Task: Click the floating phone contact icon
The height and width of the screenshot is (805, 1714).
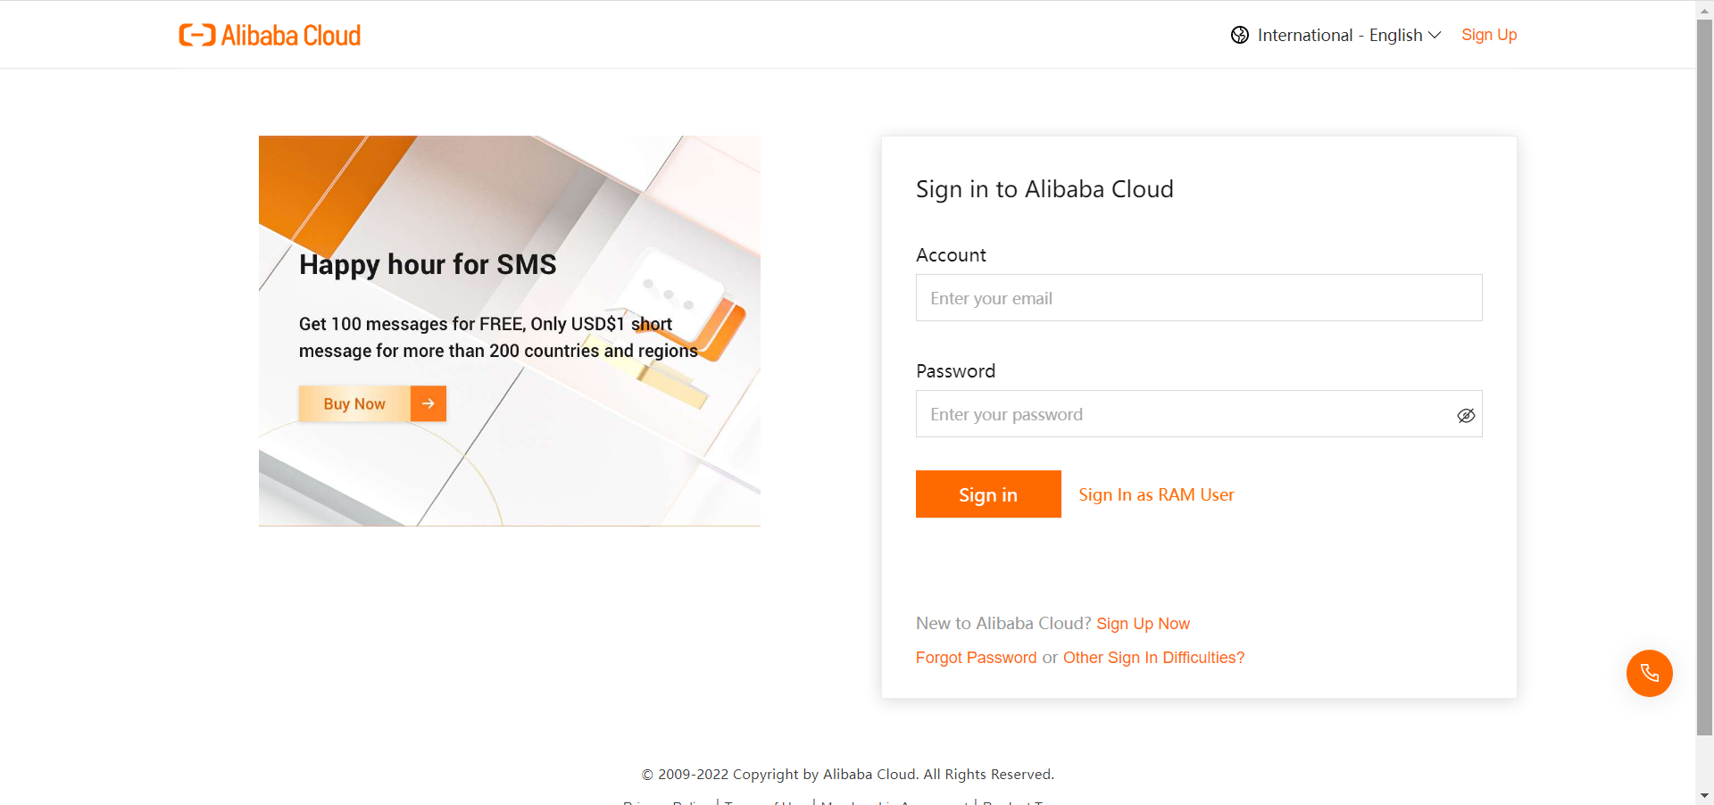Action: click(x=1649, y=673)
